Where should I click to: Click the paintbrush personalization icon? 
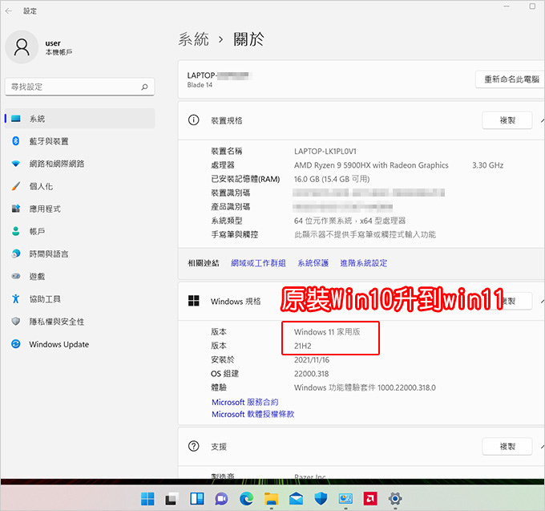tap(16, 186)
